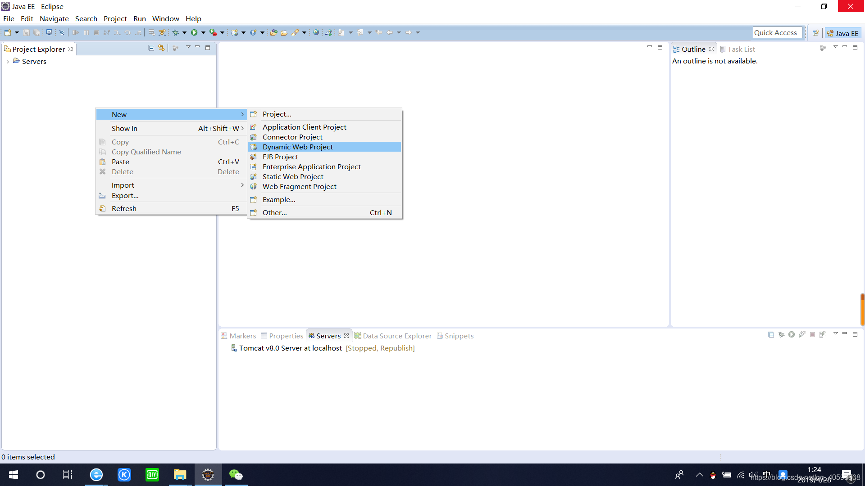This screenshot has width=865, height=486.
Task: Click Paste in the context menu
Action: 171,162
